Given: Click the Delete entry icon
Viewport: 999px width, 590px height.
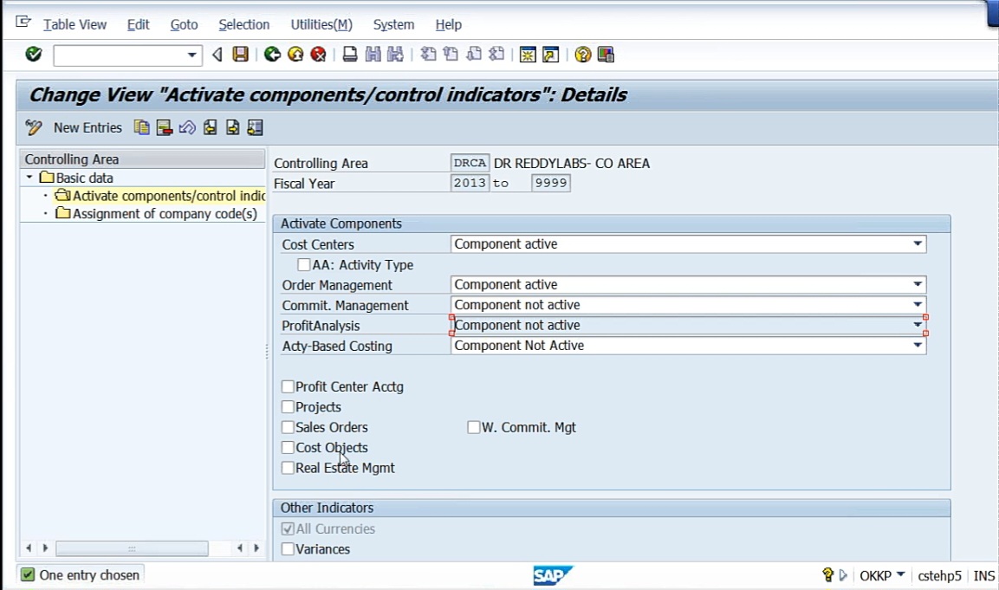Looking at the screenshot, I should 165,127.
